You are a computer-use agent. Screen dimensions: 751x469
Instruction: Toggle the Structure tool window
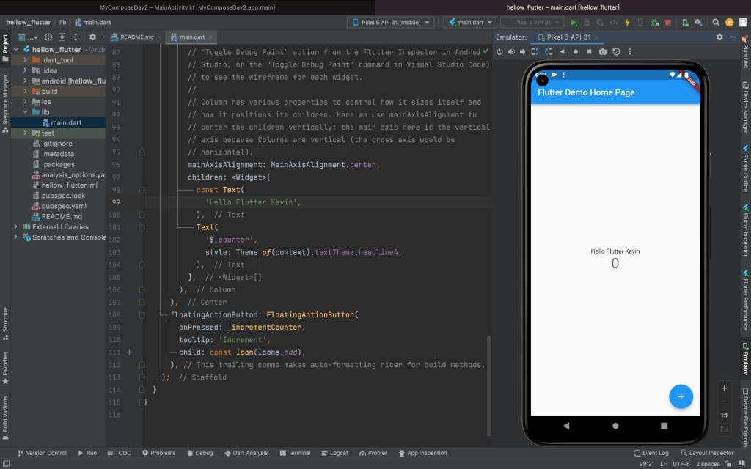(5, 323)
